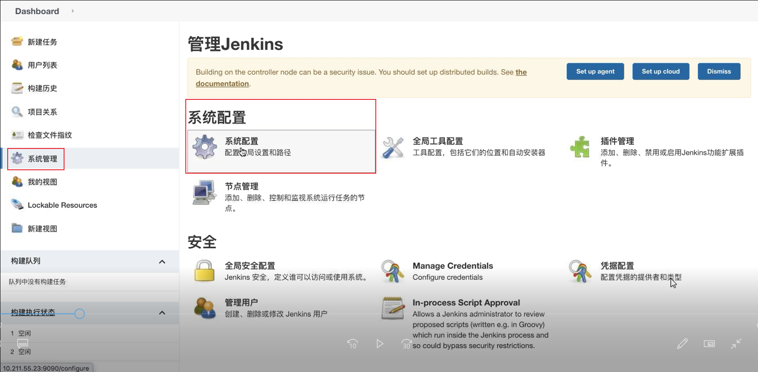Open 新建任务 in the sidebar

(x=42, y=42)
